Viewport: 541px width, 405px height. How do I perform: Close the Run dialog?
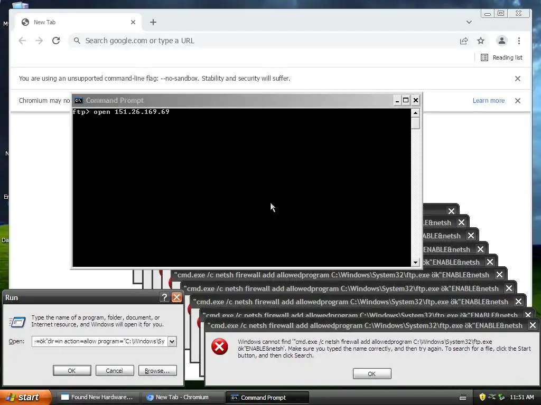176,297
